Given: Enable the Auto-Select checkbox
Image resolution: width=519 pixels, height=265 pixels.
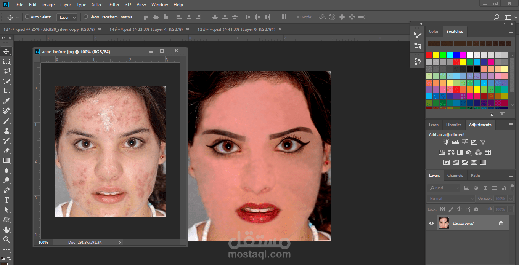Looking at the screenshot, I should (x=27, y=17).
